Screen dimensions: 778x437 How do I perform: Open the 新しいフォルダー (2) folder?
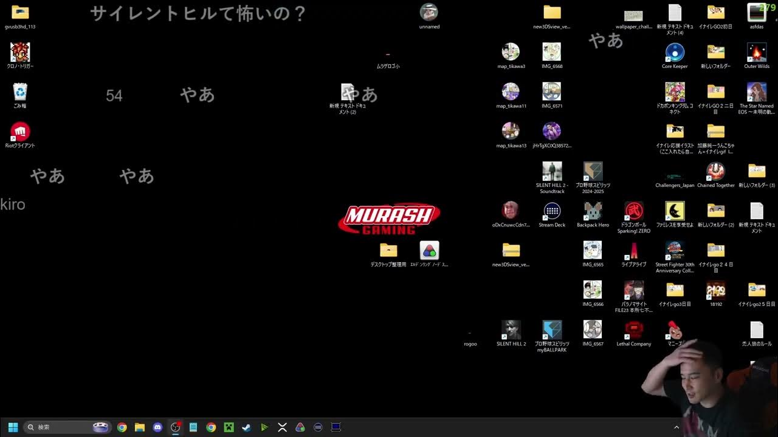(715, 211)
